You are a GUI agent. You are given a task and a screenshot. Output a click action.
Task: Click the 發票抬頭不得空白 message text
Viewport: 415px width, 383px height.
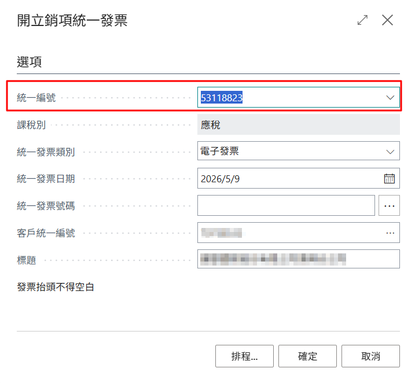[x=56, y=287]
